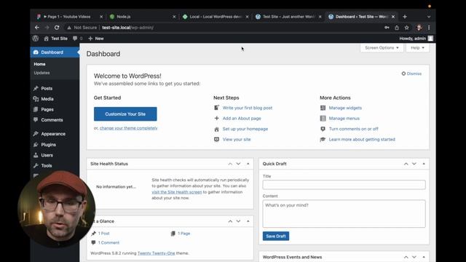
Task: Open Plugins in sidebar
Action: point(48,145)
